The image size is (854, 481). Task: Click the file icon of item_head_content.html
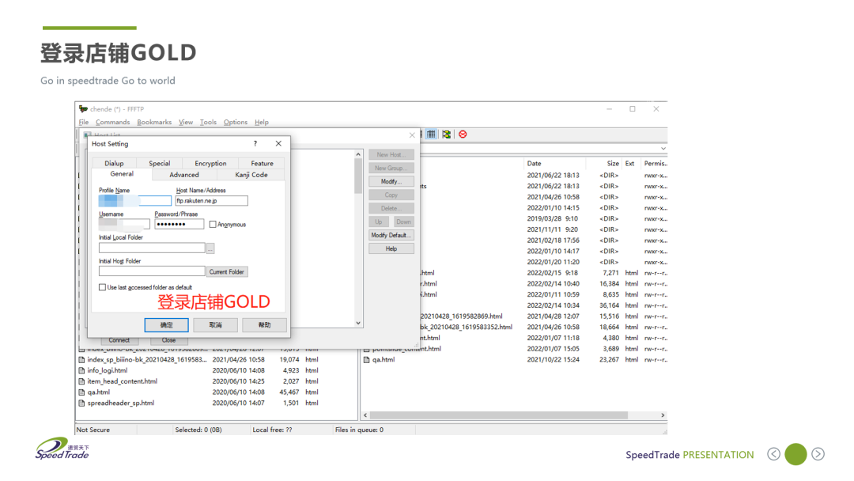(81, 381)
